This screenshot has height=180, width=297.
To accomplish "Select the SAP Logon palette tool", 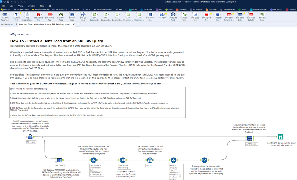I will click(x=162, y=15).
